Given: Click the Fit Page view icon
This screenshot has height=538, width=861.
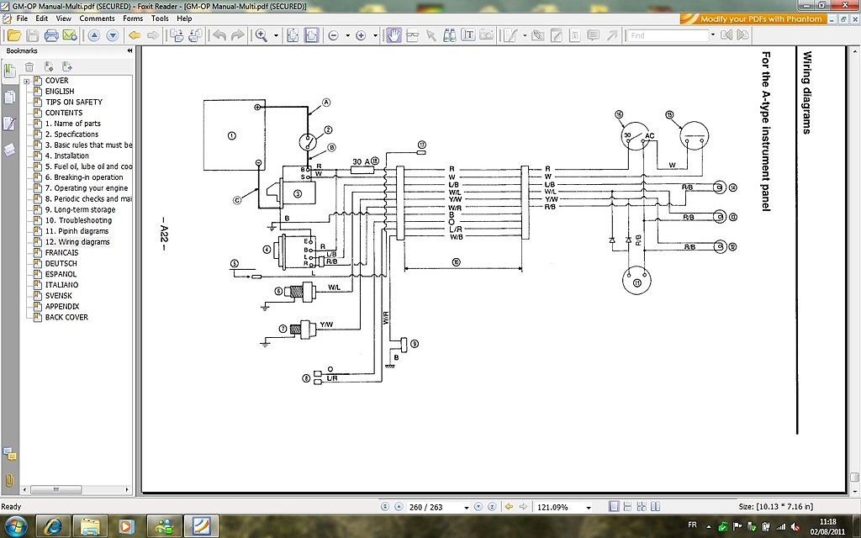Looking at the screenshot, I should point(293,35).
